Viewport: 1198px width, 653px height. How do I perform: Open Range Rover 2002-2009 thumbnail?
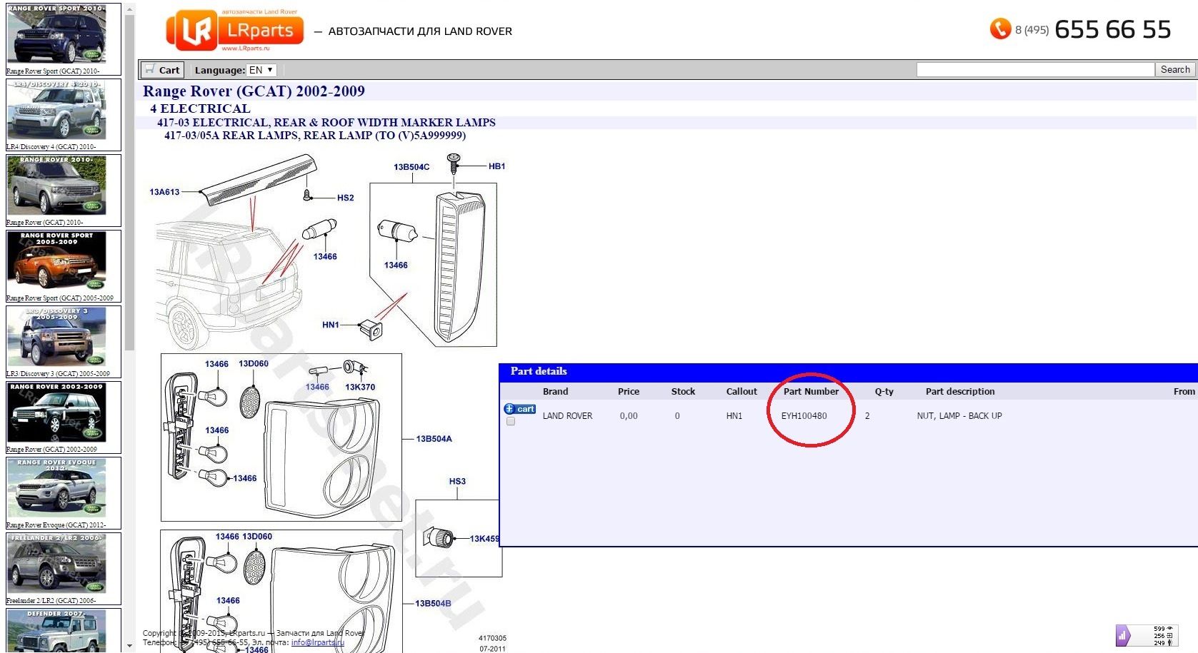(x=56, y=412)
